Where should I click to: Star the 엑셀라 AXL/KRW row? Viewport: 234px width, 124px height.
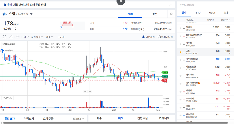[180, 92]
